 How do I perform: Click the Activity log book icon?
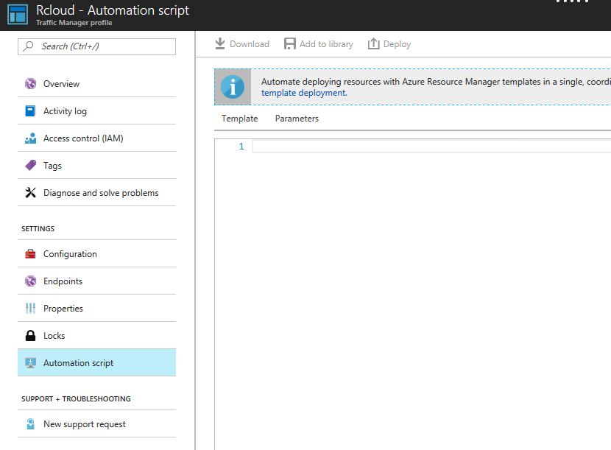pyautogui.click(x=30, y=111)
